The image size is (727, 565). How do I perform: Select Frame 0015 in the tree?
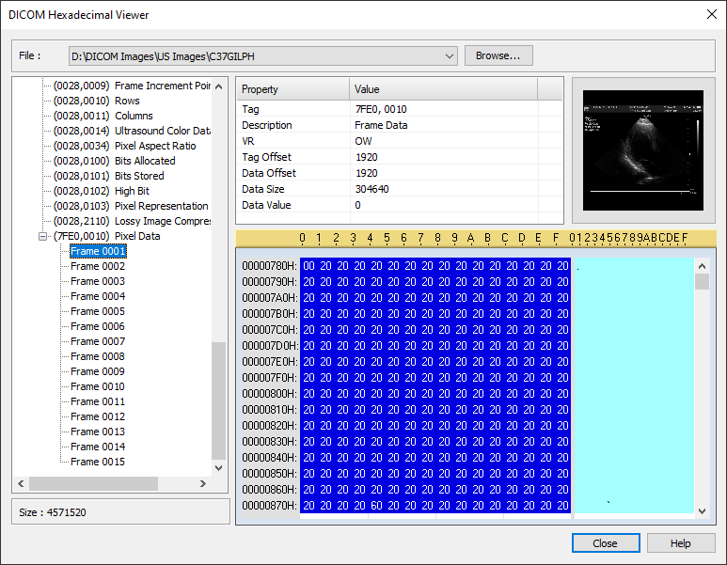coord(98,462)
